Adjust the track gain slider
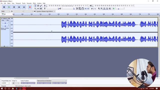This screenshot has height=90, width=160. [x=5, y=23]
